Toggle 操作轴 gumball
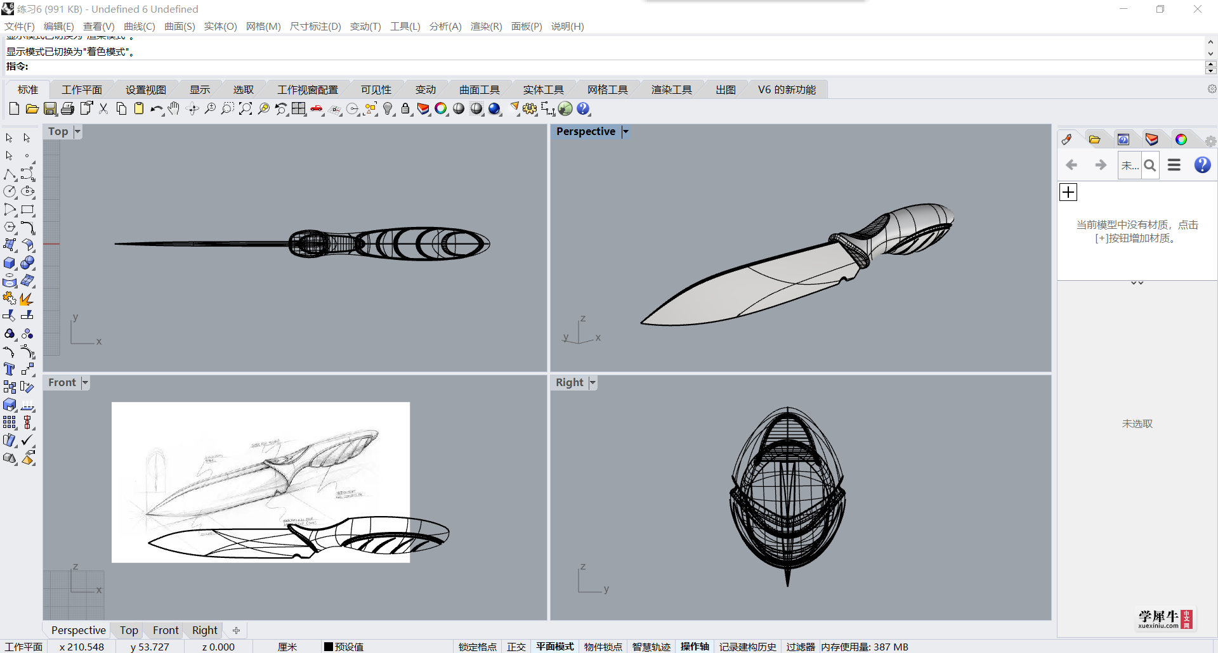Viewport: 1218px width, 653px height. pos(695,647)
